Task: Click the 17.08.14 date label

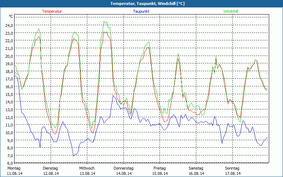Action: (x=233, y=173)
